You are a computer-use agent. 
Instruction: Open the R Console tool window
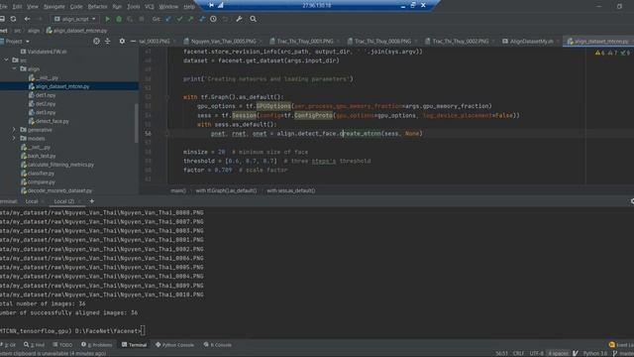[x=218, y=345]
